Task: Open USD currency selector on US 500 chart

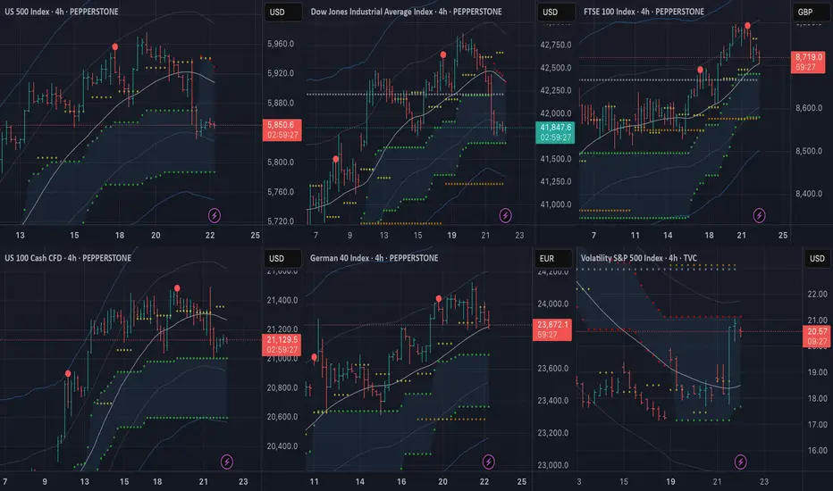Action: (282, 12)
